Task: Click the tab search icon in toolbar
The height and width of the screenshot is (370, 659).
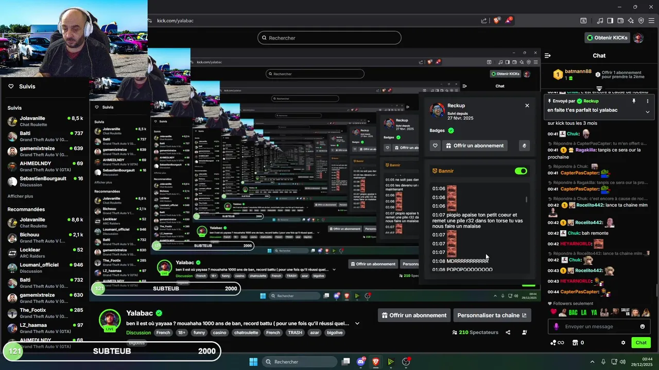Action: [x=583, y=21]
